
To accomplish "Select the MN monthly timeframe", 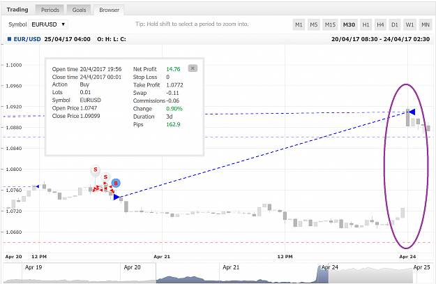I will [425, 24].
